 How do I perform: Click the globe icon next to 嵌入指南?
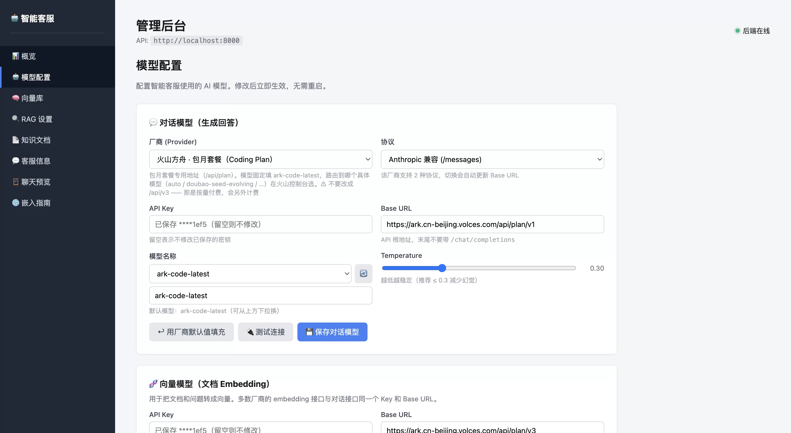click(x=15, y=203)
